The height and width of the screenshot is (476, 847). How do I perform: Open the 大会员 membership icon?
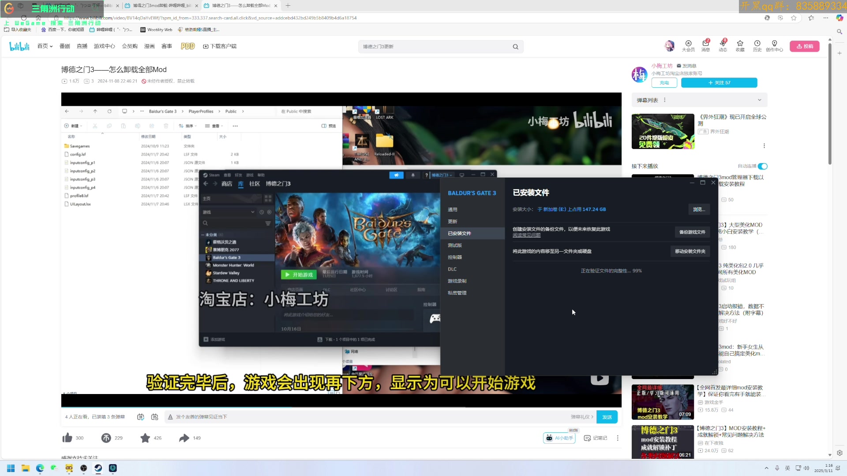(688, 46)
